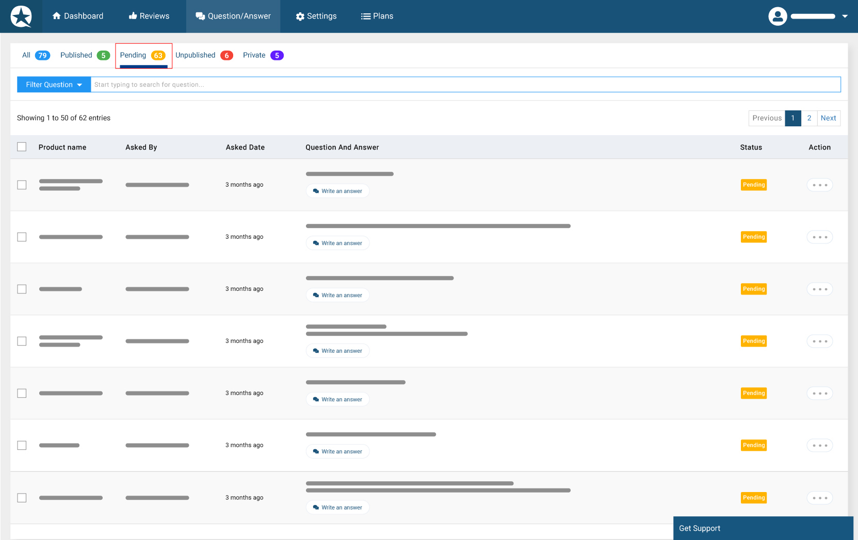Open the sixth row's three-dot action menu
This screenshot has height=540, width=858.
[820, 445]
